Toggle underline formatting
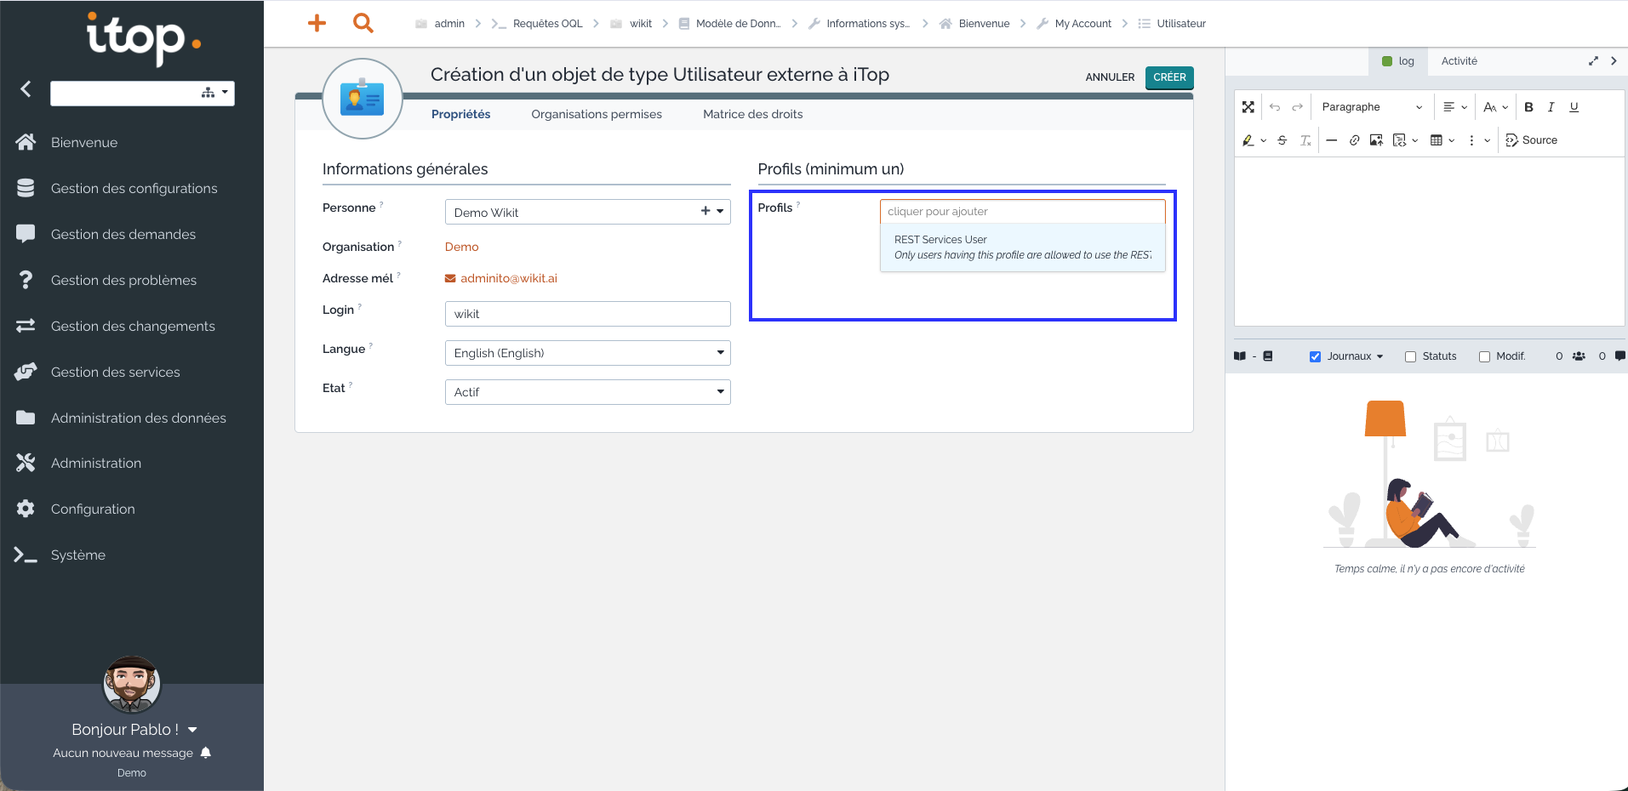Screen dimensions: 1628x791 tap(1574, 107)
